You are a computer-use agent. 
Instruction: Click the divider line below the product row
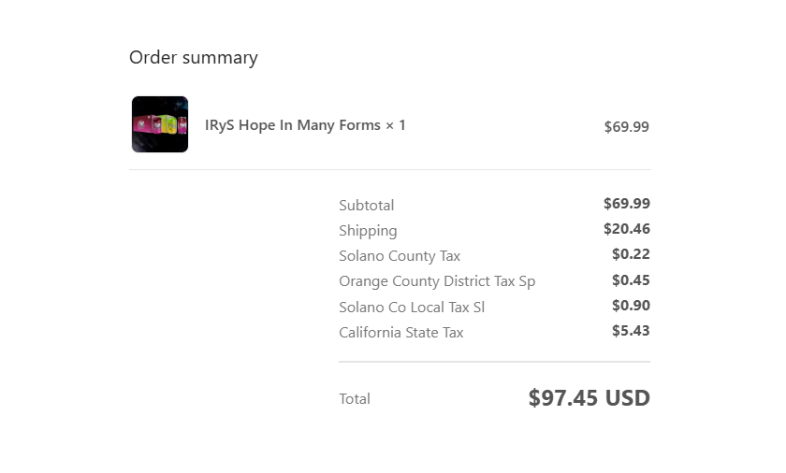click(x=390, y=170)
